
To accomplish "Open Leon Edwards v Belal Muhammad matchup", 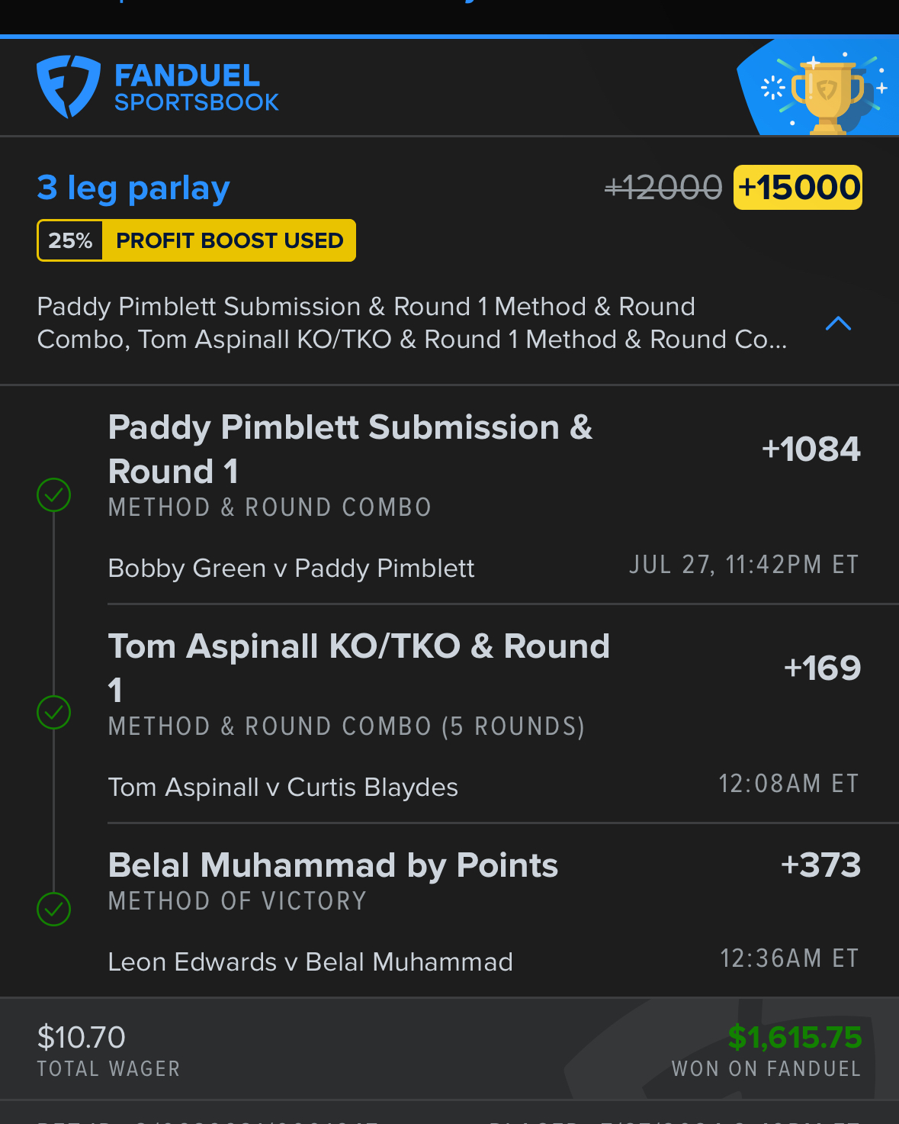I will 310,962.
